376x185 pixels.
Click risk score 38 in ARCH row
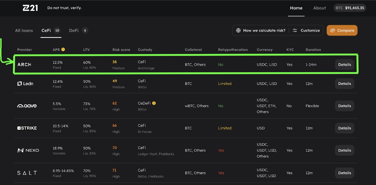pyautogui.click(x=115, y=62)
